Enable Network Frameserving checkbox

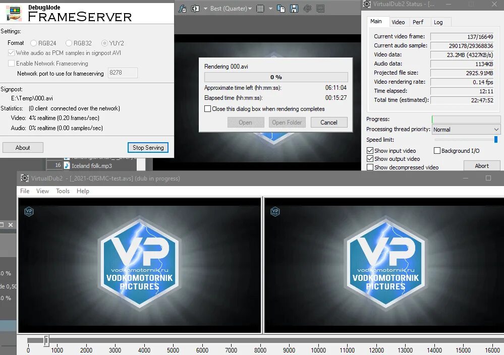tap(11, 64)
